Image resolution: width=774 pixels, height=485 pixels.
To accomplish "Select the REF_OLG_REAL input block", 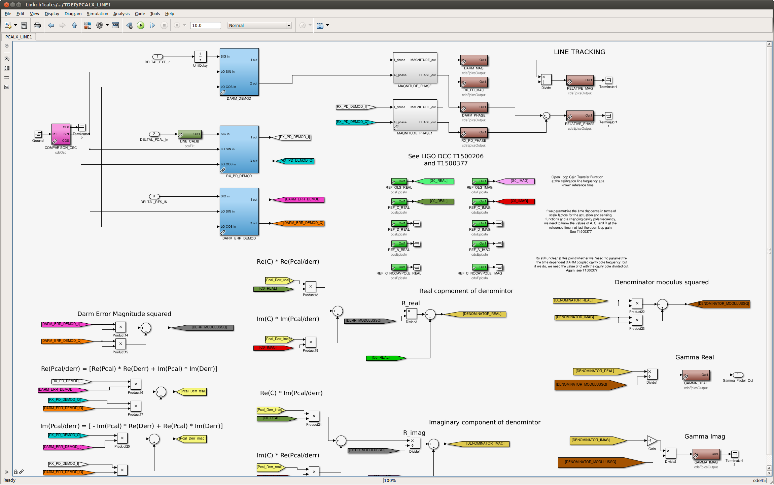I will coord(399,181).
